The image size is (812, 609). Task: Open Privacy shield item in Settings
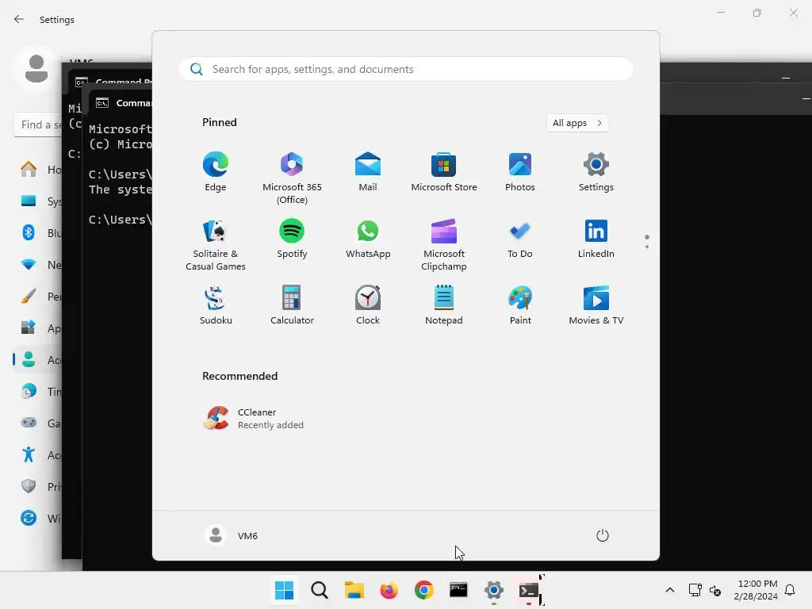coord(39,486)
